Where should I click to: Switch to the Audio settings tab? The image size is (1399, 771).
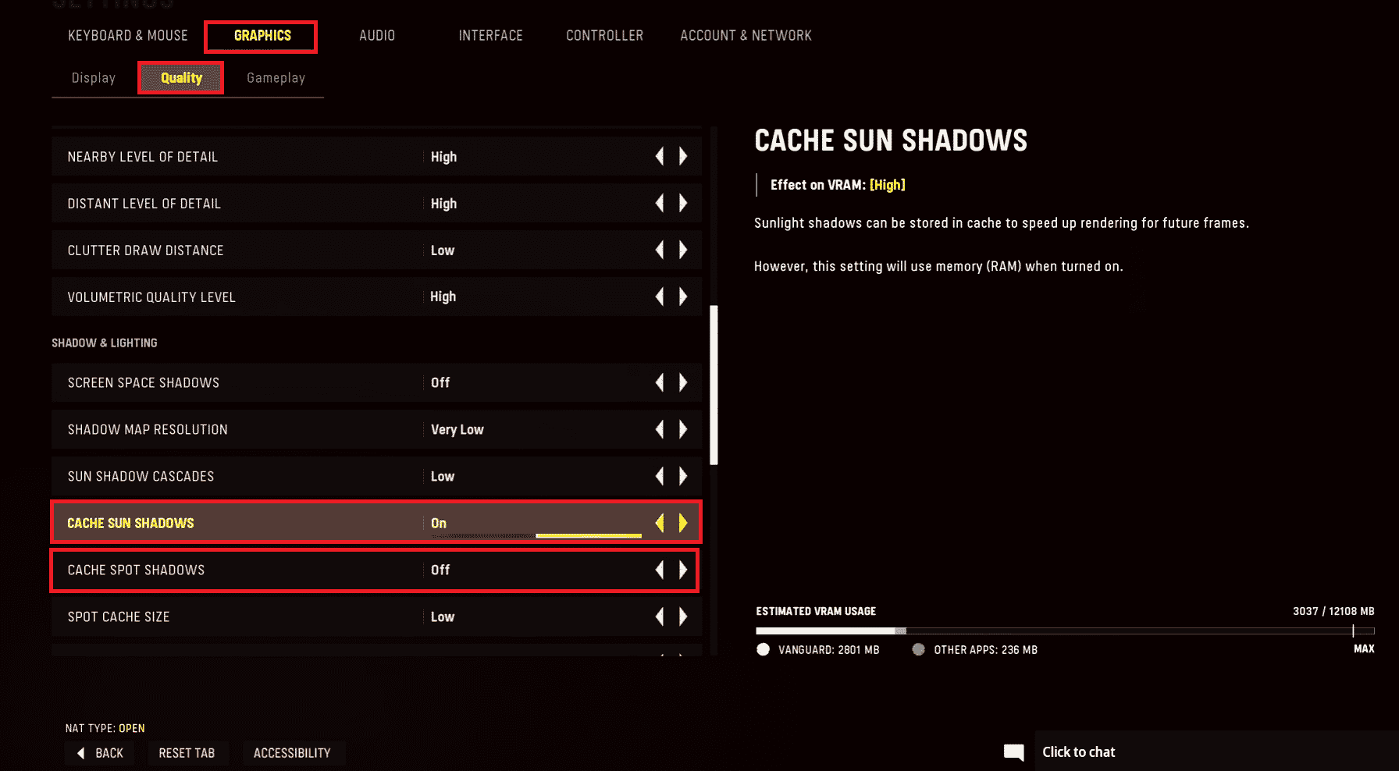(x=377, y=36)
